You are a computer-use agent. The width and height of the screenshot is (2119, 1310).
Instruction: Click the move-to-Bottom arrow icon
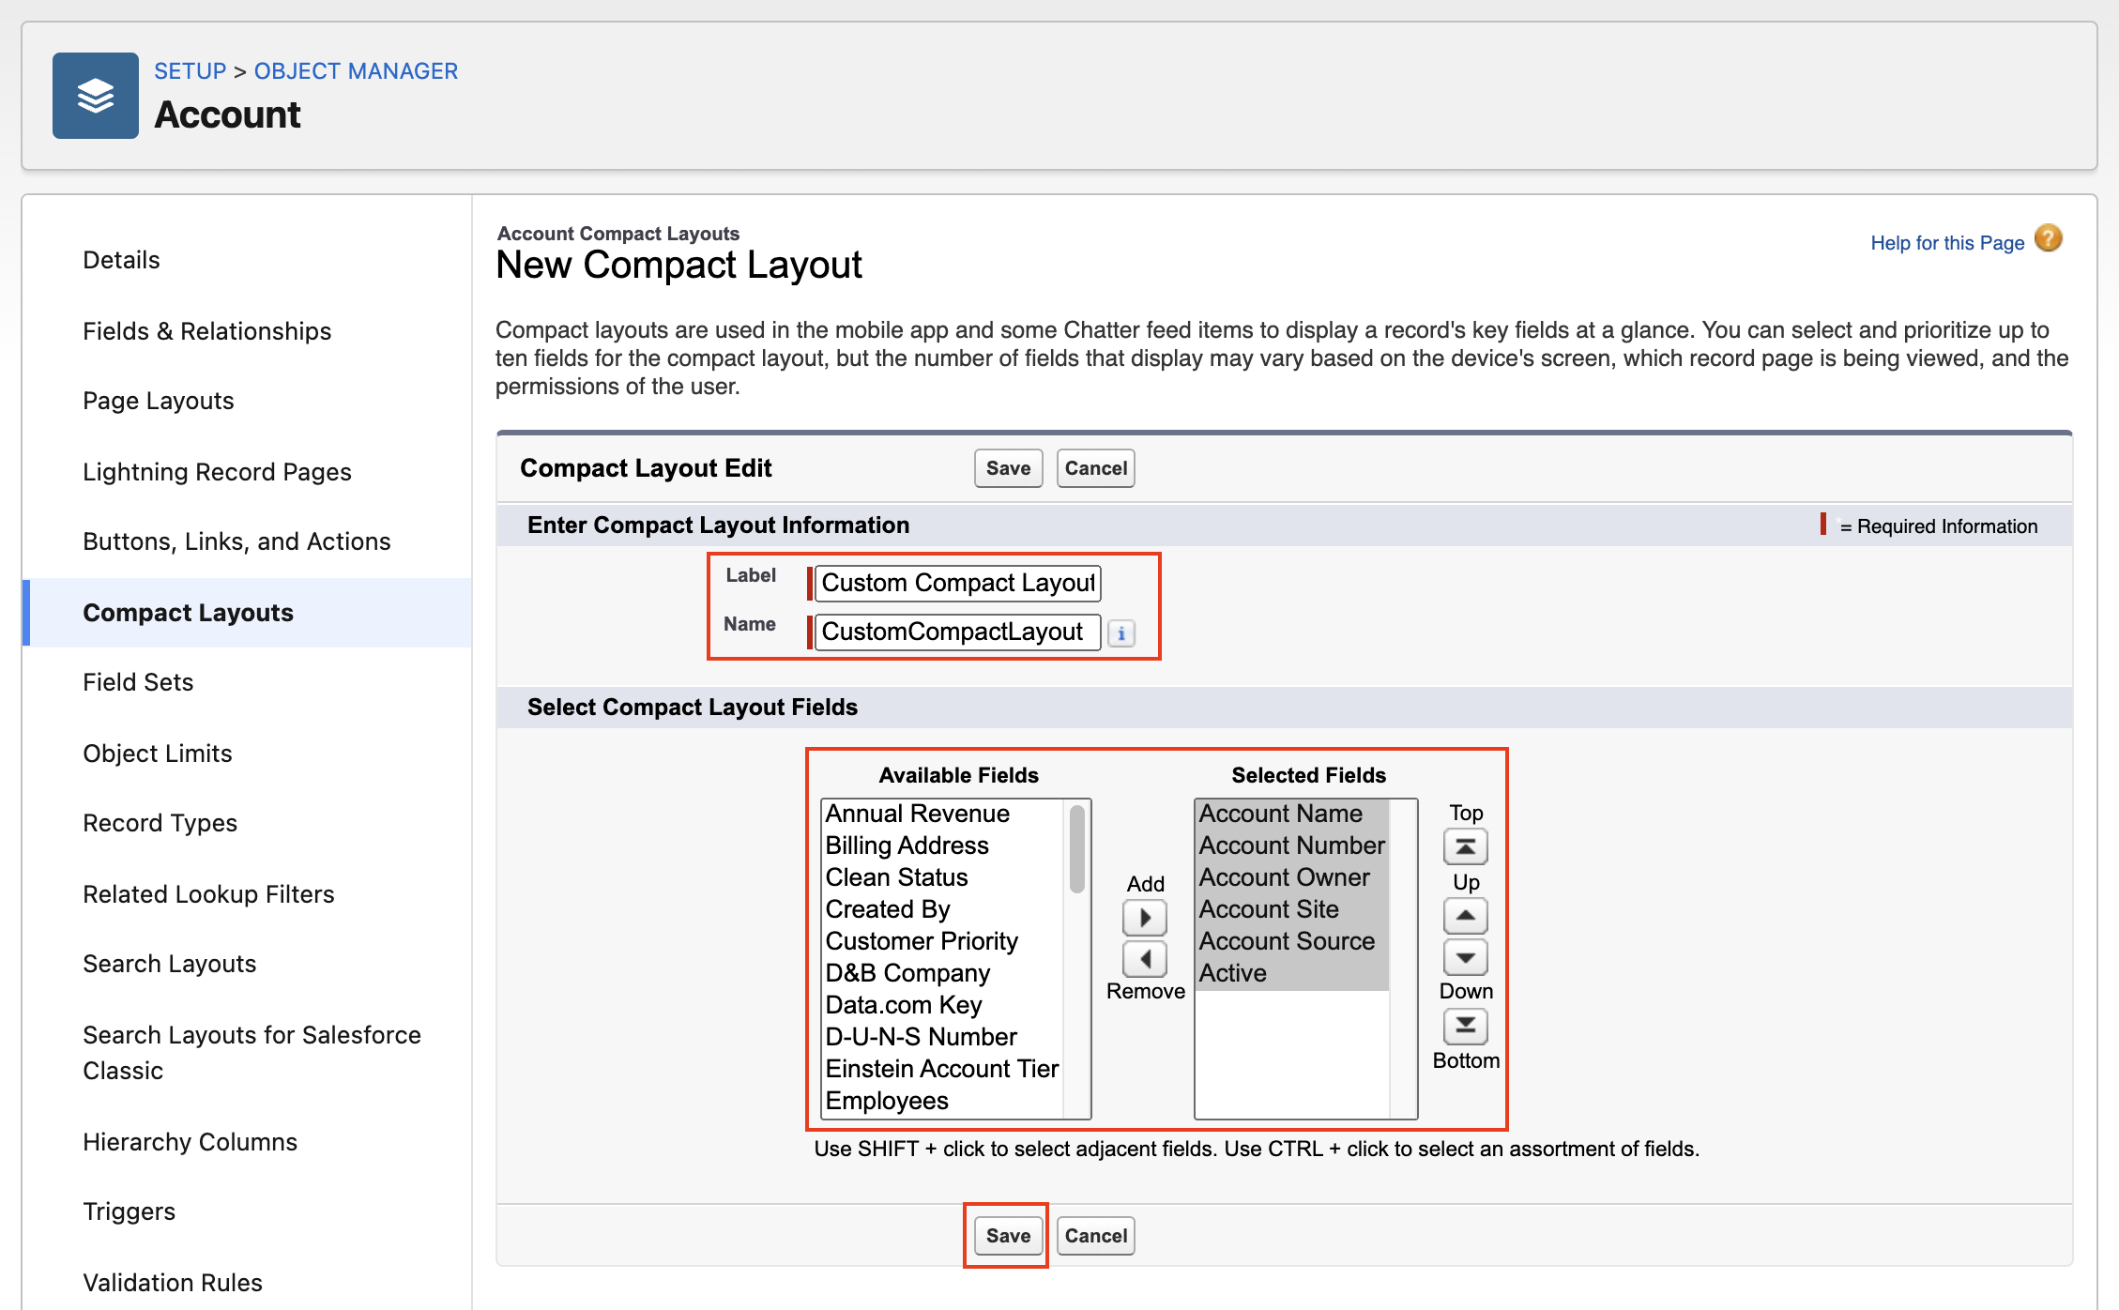(1465, 1026)
